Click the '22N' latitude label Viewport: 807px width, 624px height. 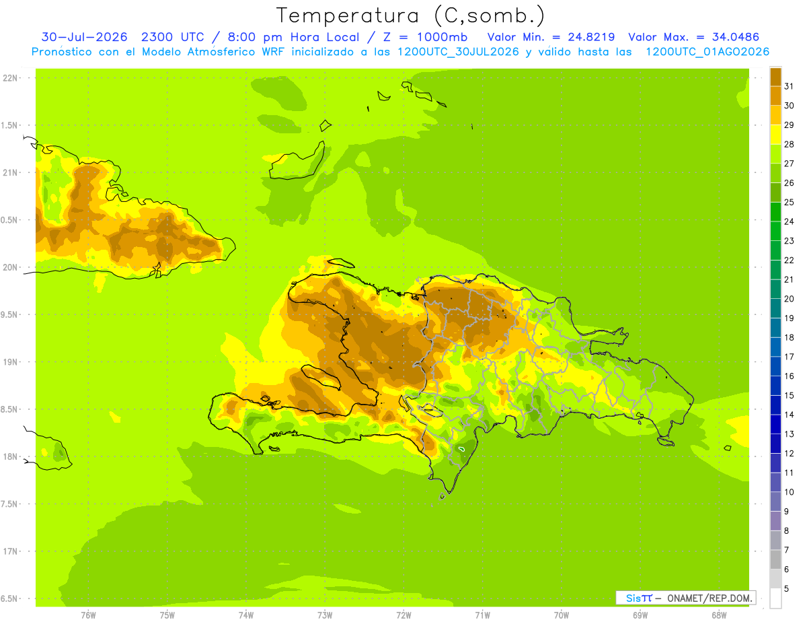[x=9, y=78]
